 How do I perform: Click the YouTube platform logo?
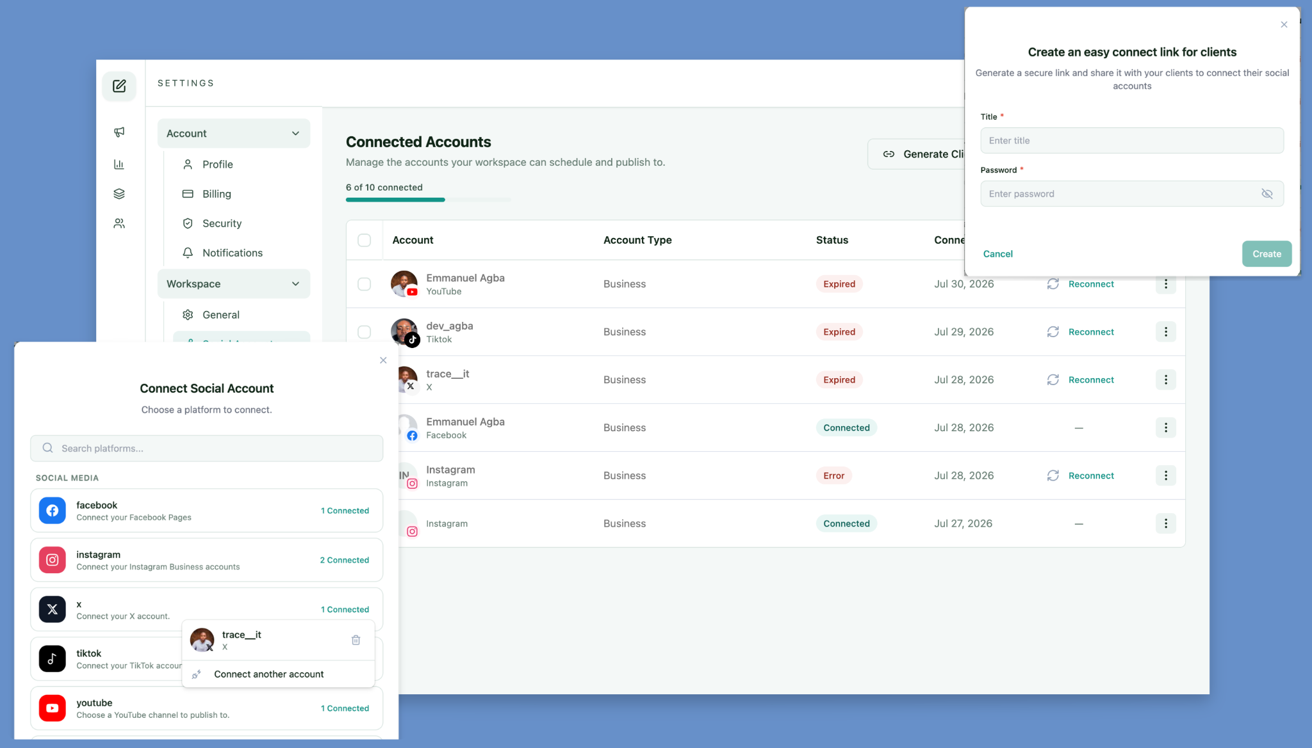(53, 708)
